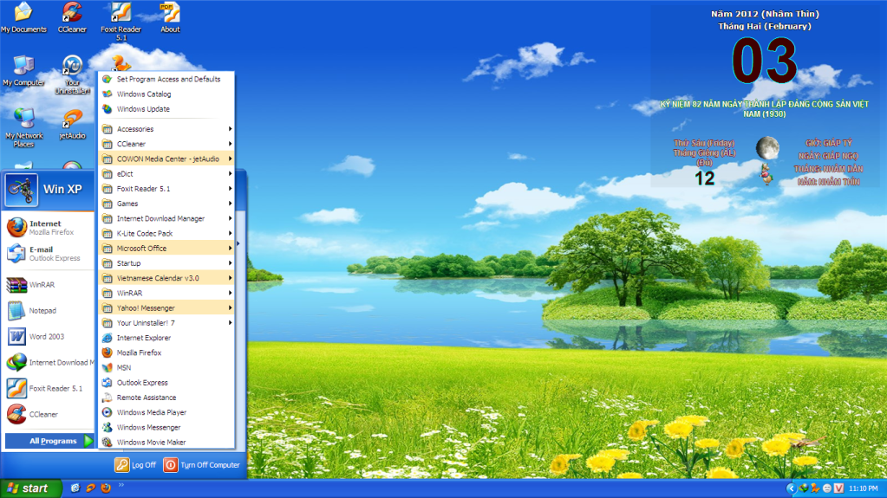Expand Microsoft Office submenu

(166, 249)
